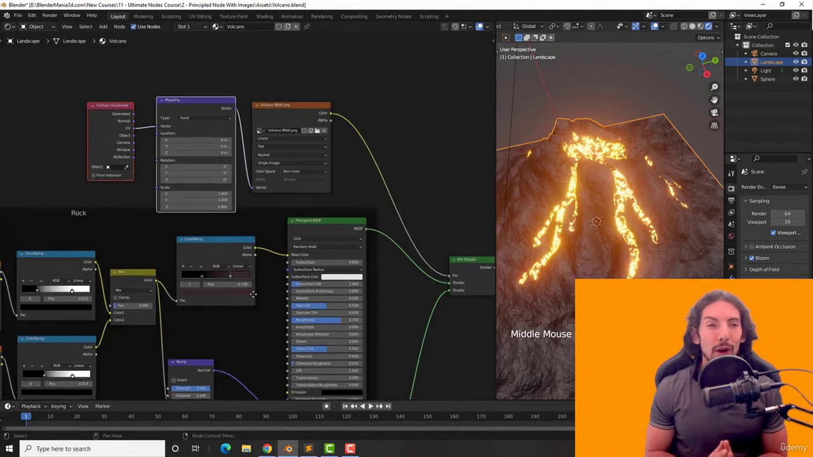The image size is (813, 457).
Task: Select material preview viewport shading
Action: [x=701, y=26]
